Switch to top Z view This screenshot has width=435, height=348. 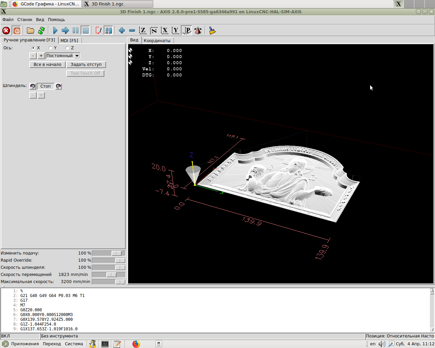click(143, 31)
